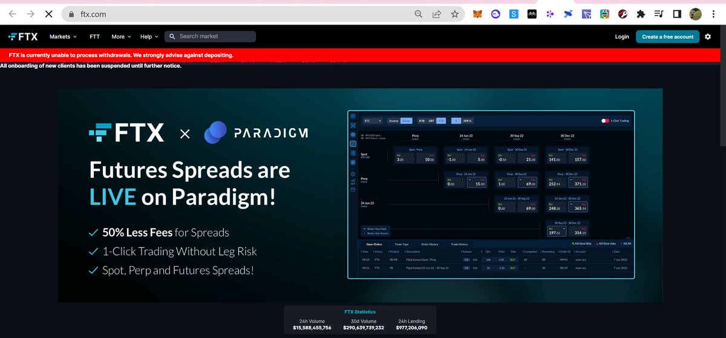
Task: Click the Login link
Action: point(622,37)
